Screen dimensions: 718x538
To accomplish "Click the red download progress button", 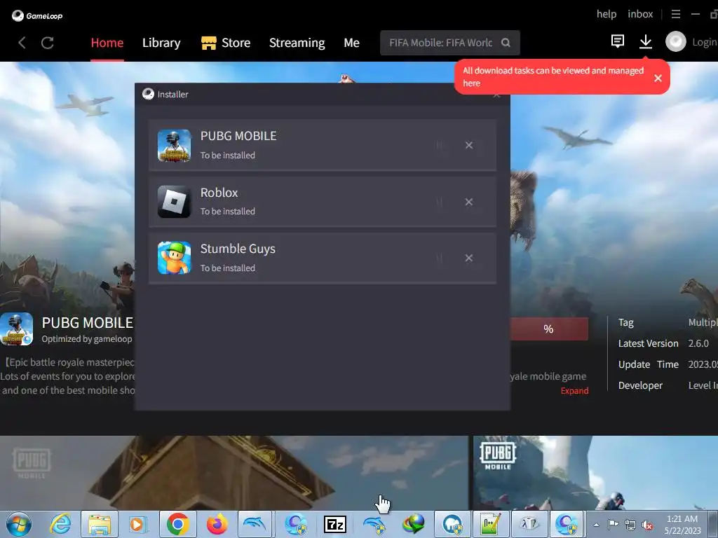I will (x=548, y=329).
